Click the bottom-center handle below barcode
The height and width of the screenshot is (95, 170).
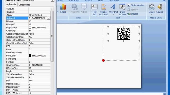(124, 41)
